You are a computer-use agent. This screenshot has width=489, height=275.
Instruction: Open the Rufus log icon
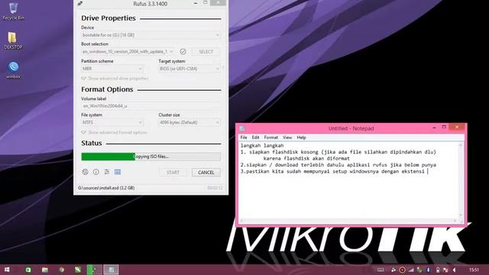[x=118, y=172]
